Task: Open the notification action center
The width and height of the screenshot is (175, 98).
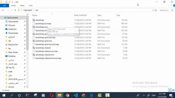Action: pyautogui.click(x=171, y=95)
